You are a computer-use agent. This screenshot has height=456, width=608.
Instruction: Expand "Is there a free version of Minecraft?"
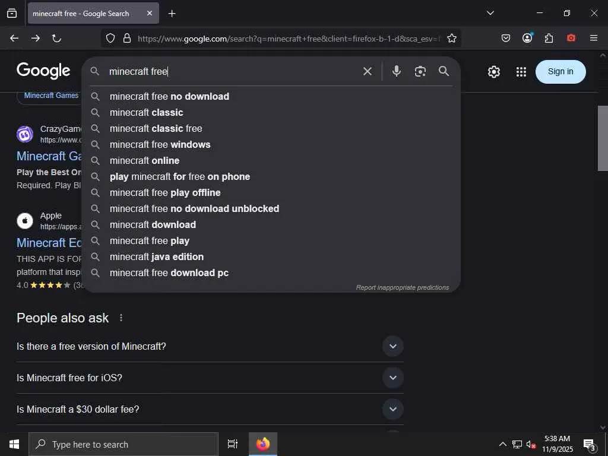pyautogui.click(x=393, y=346)
